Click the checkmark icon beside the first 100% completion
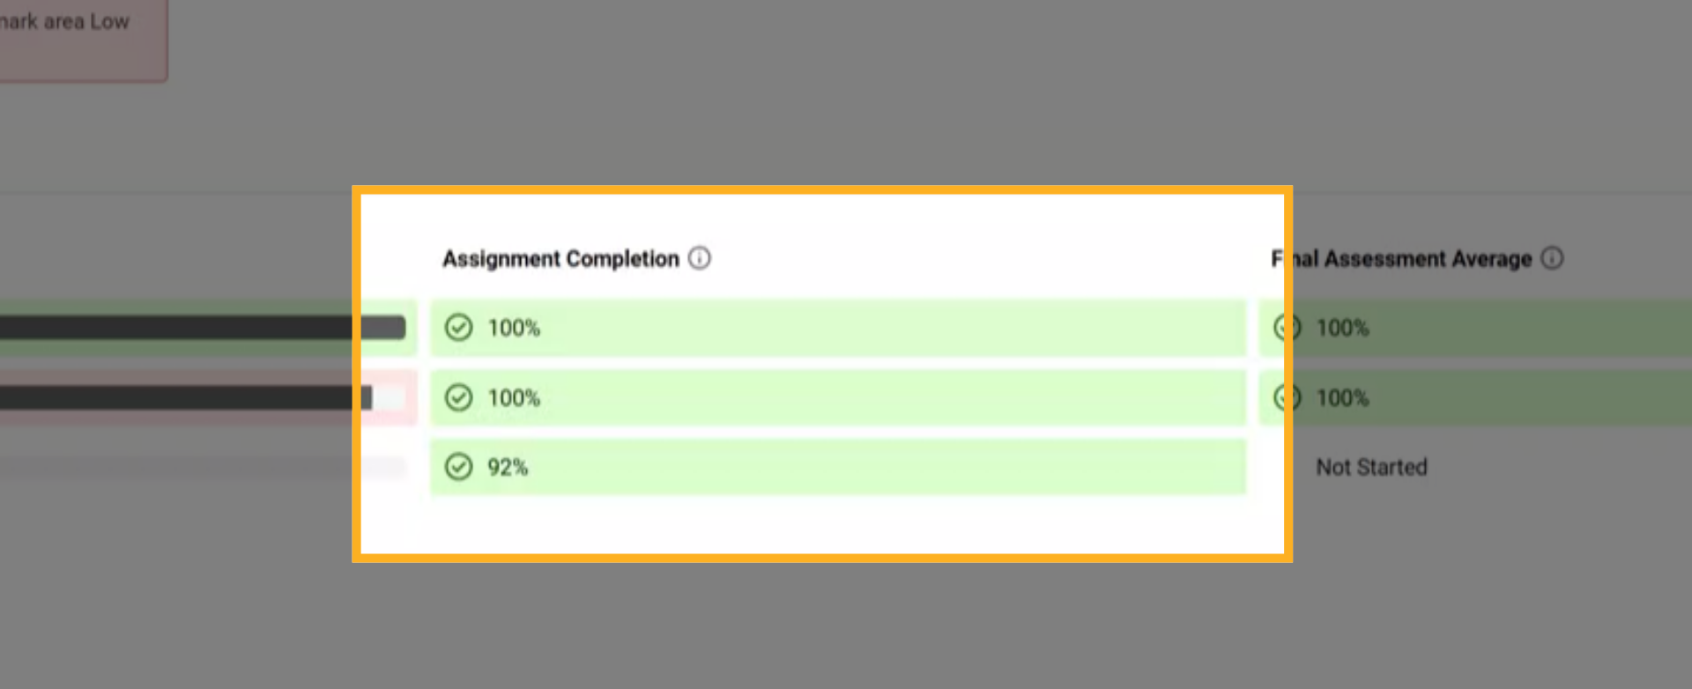The height and width of the screenshot is (689, 1692). click(x=459, y=327)
